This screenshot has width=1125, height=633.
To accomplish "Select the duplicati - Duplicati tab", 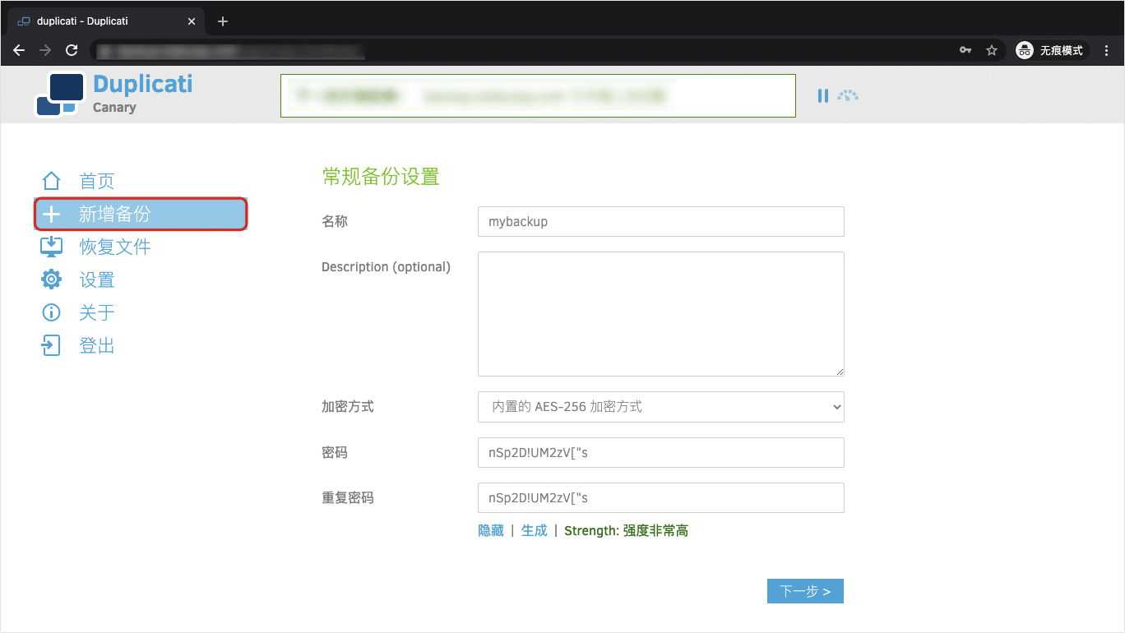I will [105, 21].
